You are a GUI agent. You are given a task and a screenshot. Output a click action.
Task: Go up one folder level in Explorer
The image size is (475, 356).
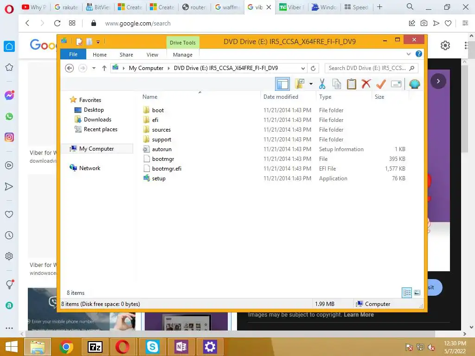pyautogui.click(x=104, y=68)
